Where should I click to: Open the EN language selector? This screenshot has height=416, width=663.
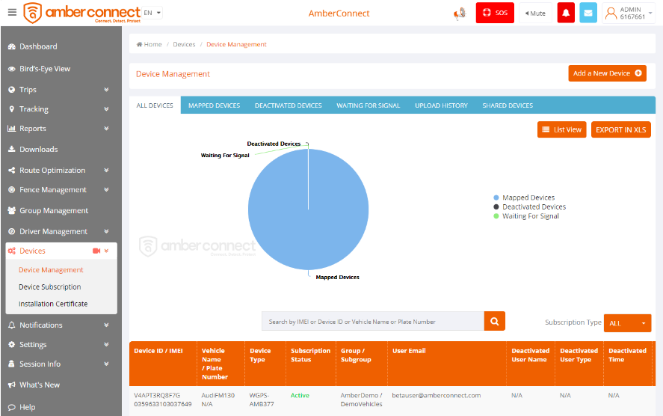(x=152, y=13)
